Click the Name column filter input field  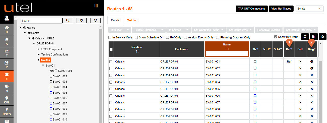(x=227, y=53)
